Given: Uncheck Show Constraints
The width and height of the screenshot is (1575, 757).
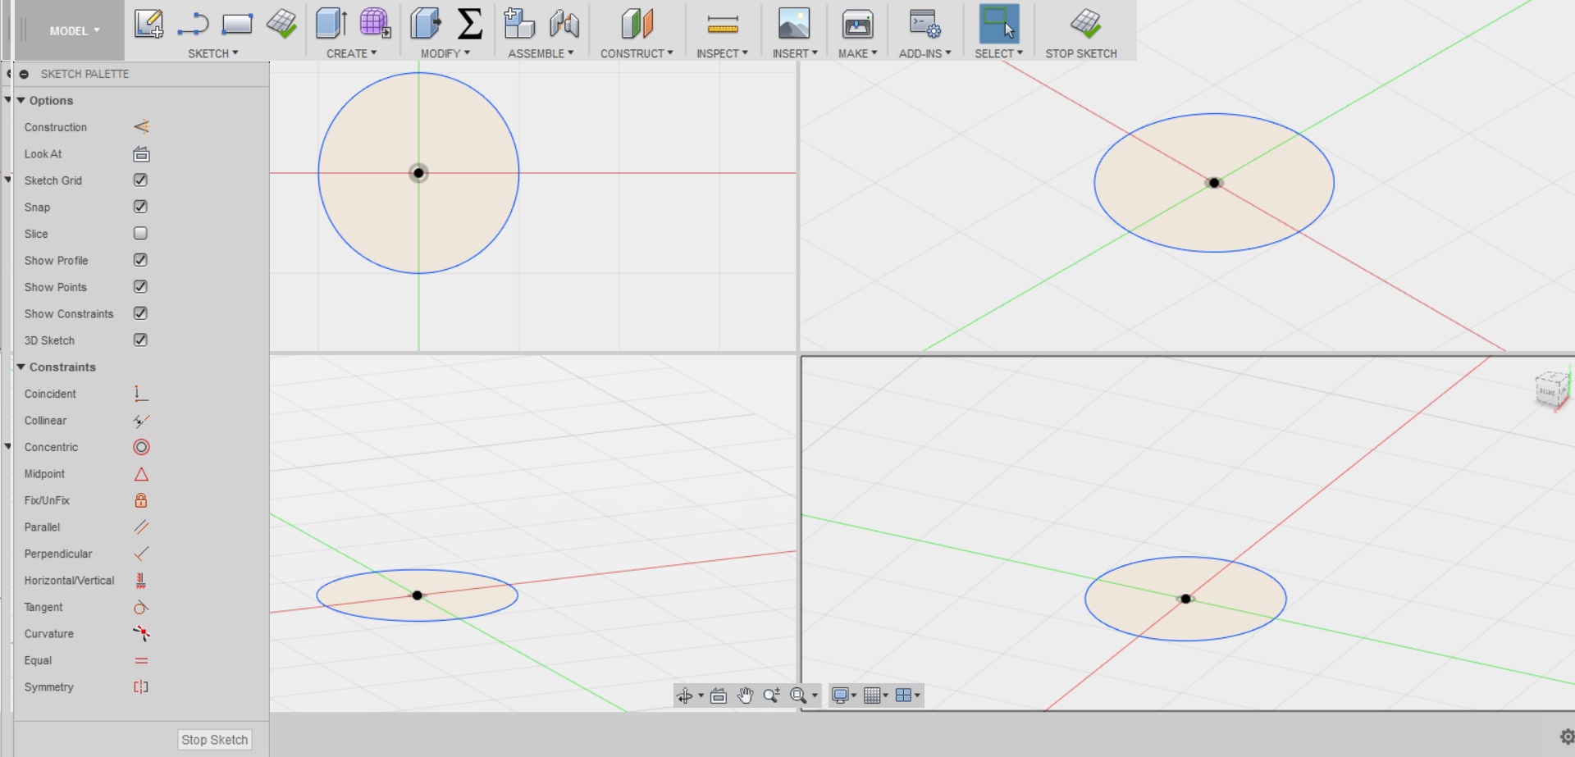Looking at the screenshot, I should click(x=140, y=313).
